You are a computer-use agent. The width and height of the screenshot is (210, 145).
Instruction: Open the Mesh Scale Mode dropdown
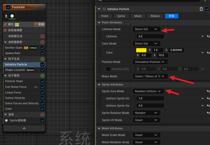point(146,135)
